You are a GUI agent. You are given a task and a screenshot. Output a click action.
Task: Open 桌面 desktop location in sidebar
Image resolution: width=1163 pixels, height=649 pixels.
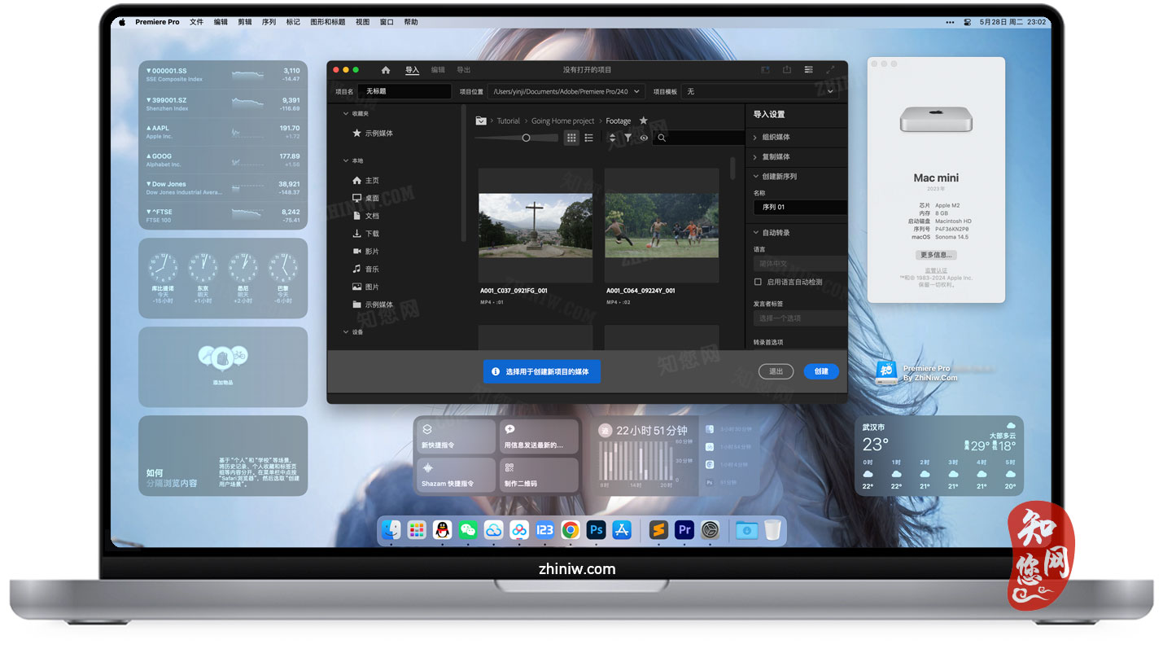365,198
